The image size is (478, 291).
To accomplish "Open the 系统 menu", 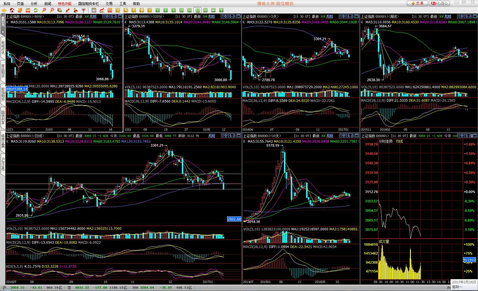I will [x=7, y=4].
